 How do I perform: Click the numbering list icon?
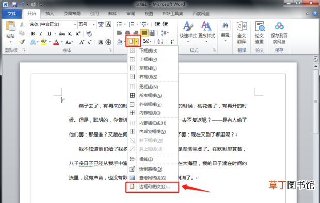coord(132,24)
